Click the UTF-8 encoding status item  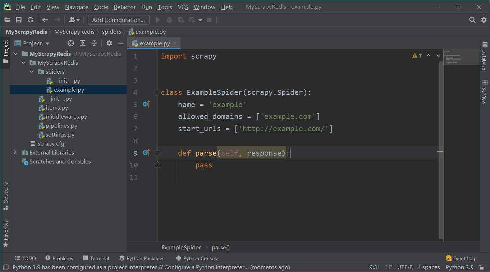click(405, 267)
